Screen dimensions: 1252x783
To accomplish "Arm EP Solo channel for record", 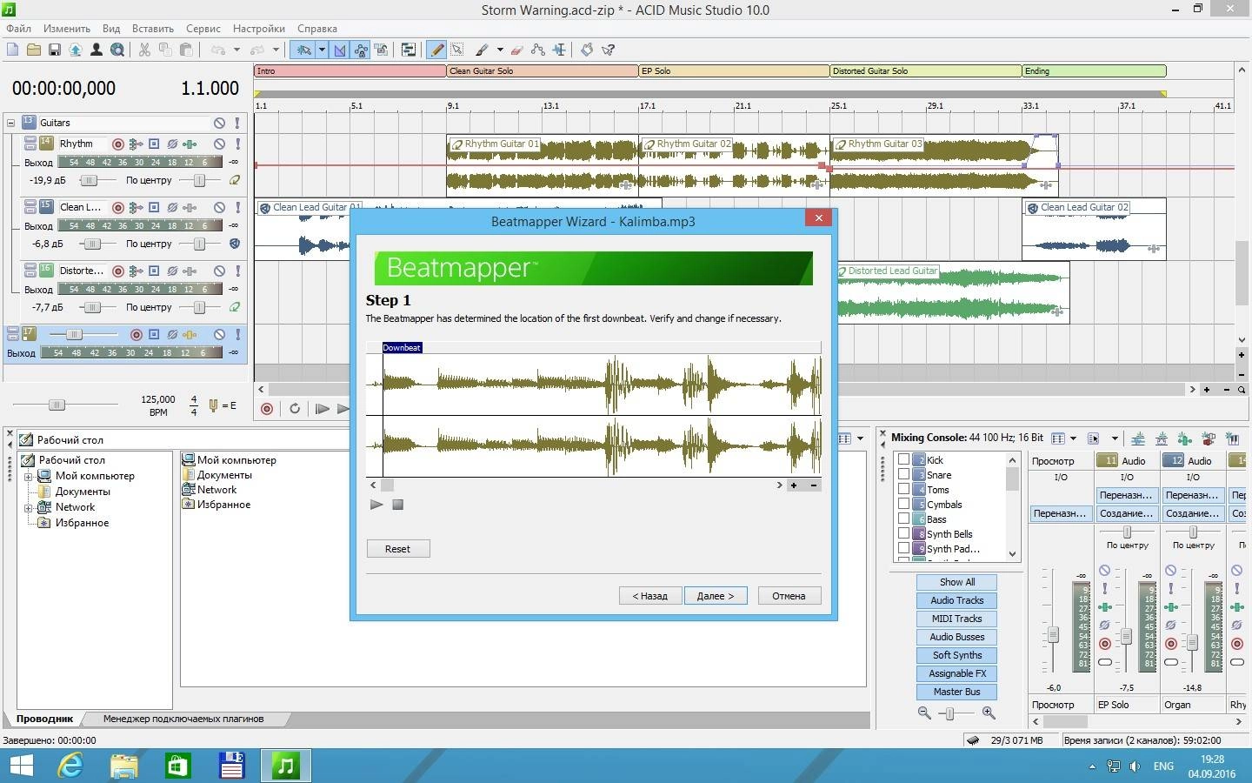I will click(x=1105, y=644).
